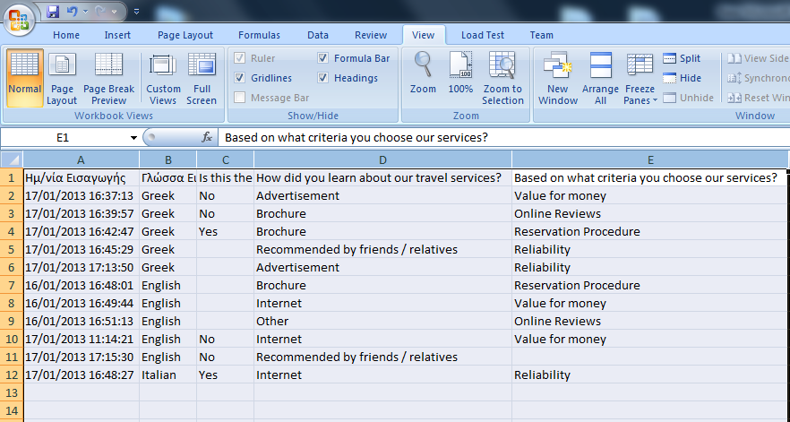Image resolution: width=790 pixels, height=422 pixels.
Task: Select cell D9 'Other'
Action: 383,321
